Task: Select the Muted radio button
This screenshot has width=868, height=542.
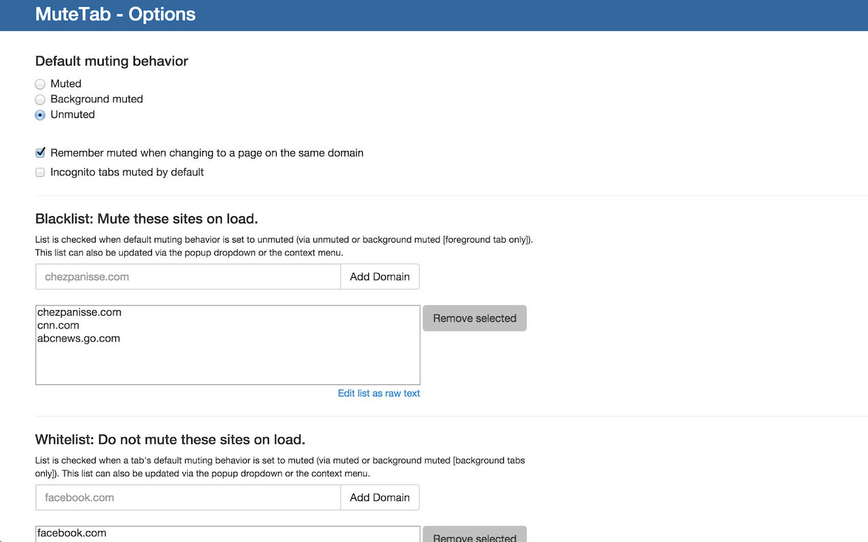Action: (x=40, y=84)
